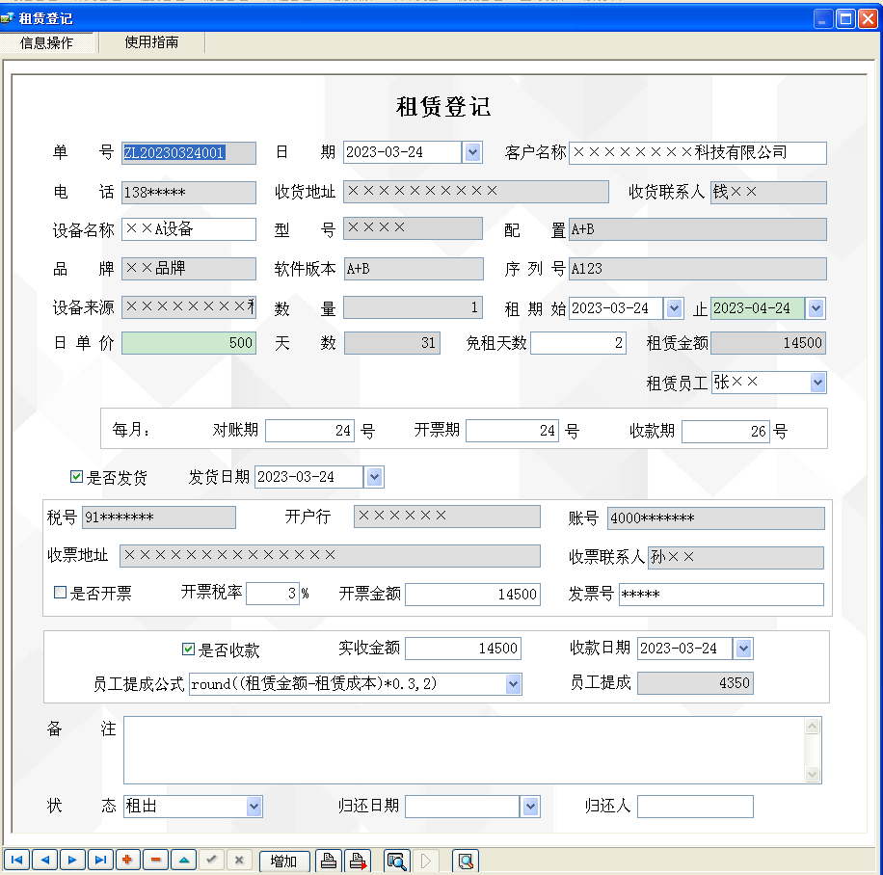Click the checkmark post record icon
This screenshot has height=875, width=883.
click(211, 860)
